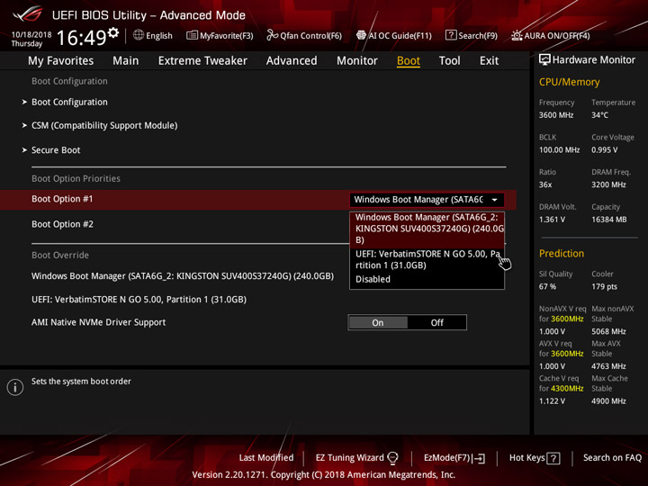Viewport: 648px width, 486px height.
Task: Click Core Voltage 0.995 V value
Action: pos(604,150)
